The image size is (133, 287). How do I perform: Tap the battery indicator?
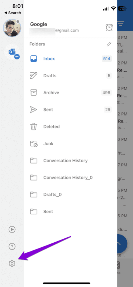click(122, 8)
